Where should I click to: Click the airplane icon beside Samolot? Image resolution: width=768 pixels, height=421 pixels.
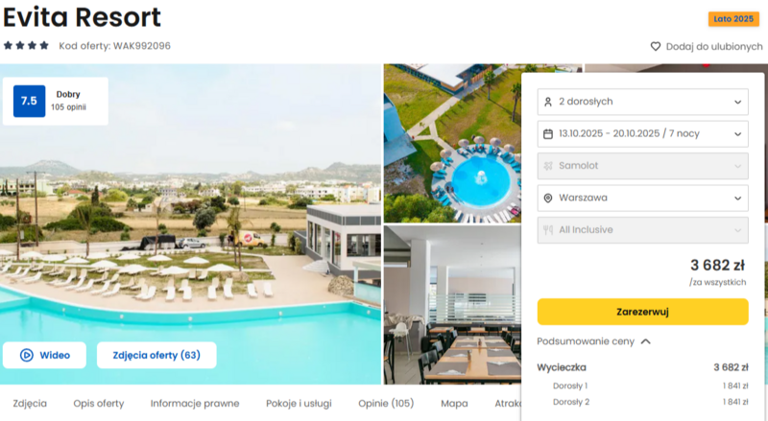(x=548, y=166)
